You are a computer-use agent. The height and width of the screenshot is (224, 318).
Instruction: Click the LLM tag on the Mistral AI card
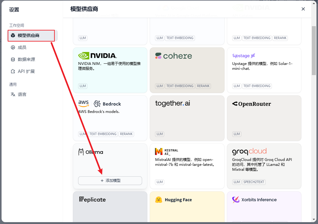coord(160,182)
